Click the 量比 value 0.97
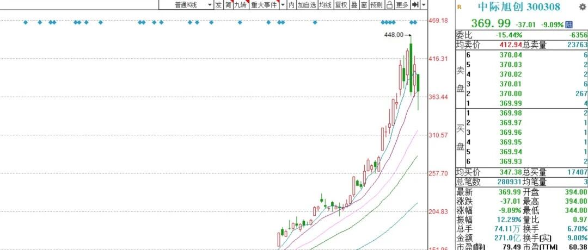 [580, 220]
